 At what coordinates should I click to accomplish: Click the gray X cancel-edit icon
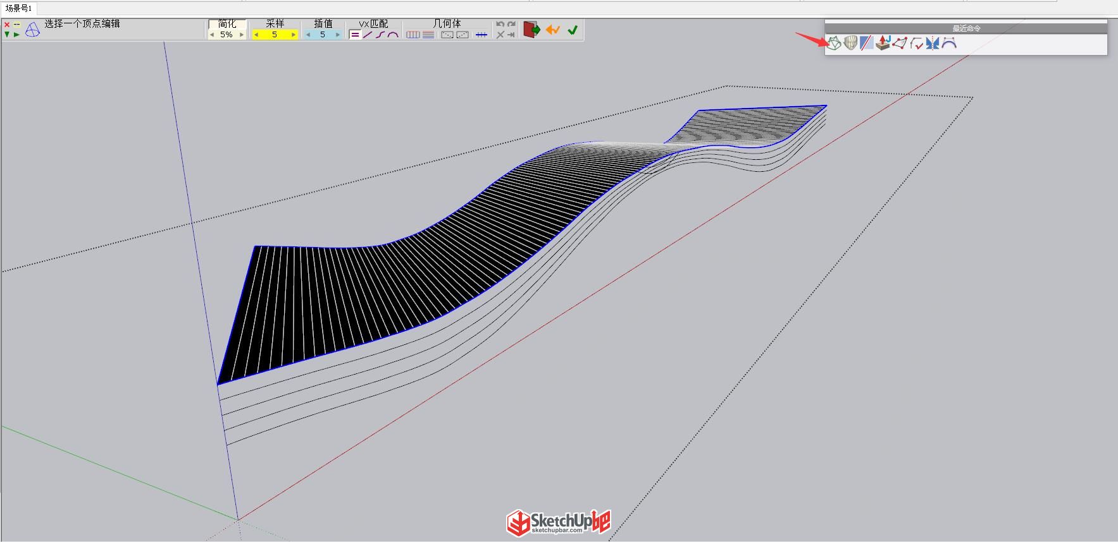(500, 35)
